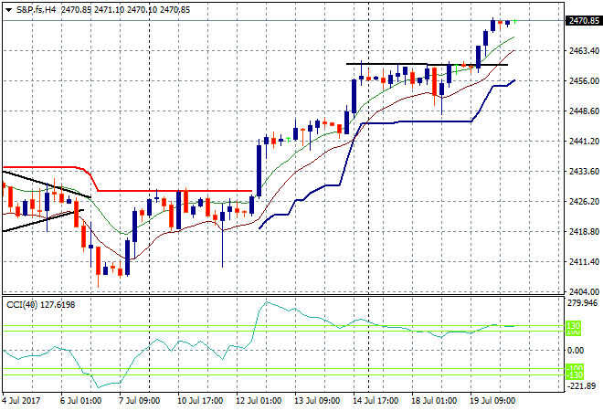Select the 2463.40 price axis label

pyautogui.click(x=584, y=51)
